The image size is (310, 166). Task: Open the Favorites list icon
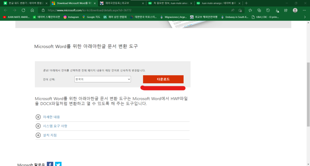click(250, 10)
